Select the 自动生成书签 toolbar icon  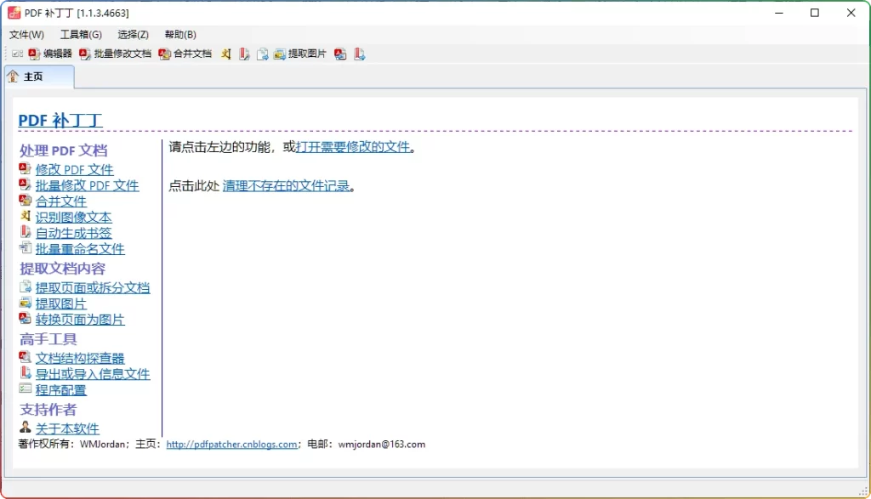point(244,54)
